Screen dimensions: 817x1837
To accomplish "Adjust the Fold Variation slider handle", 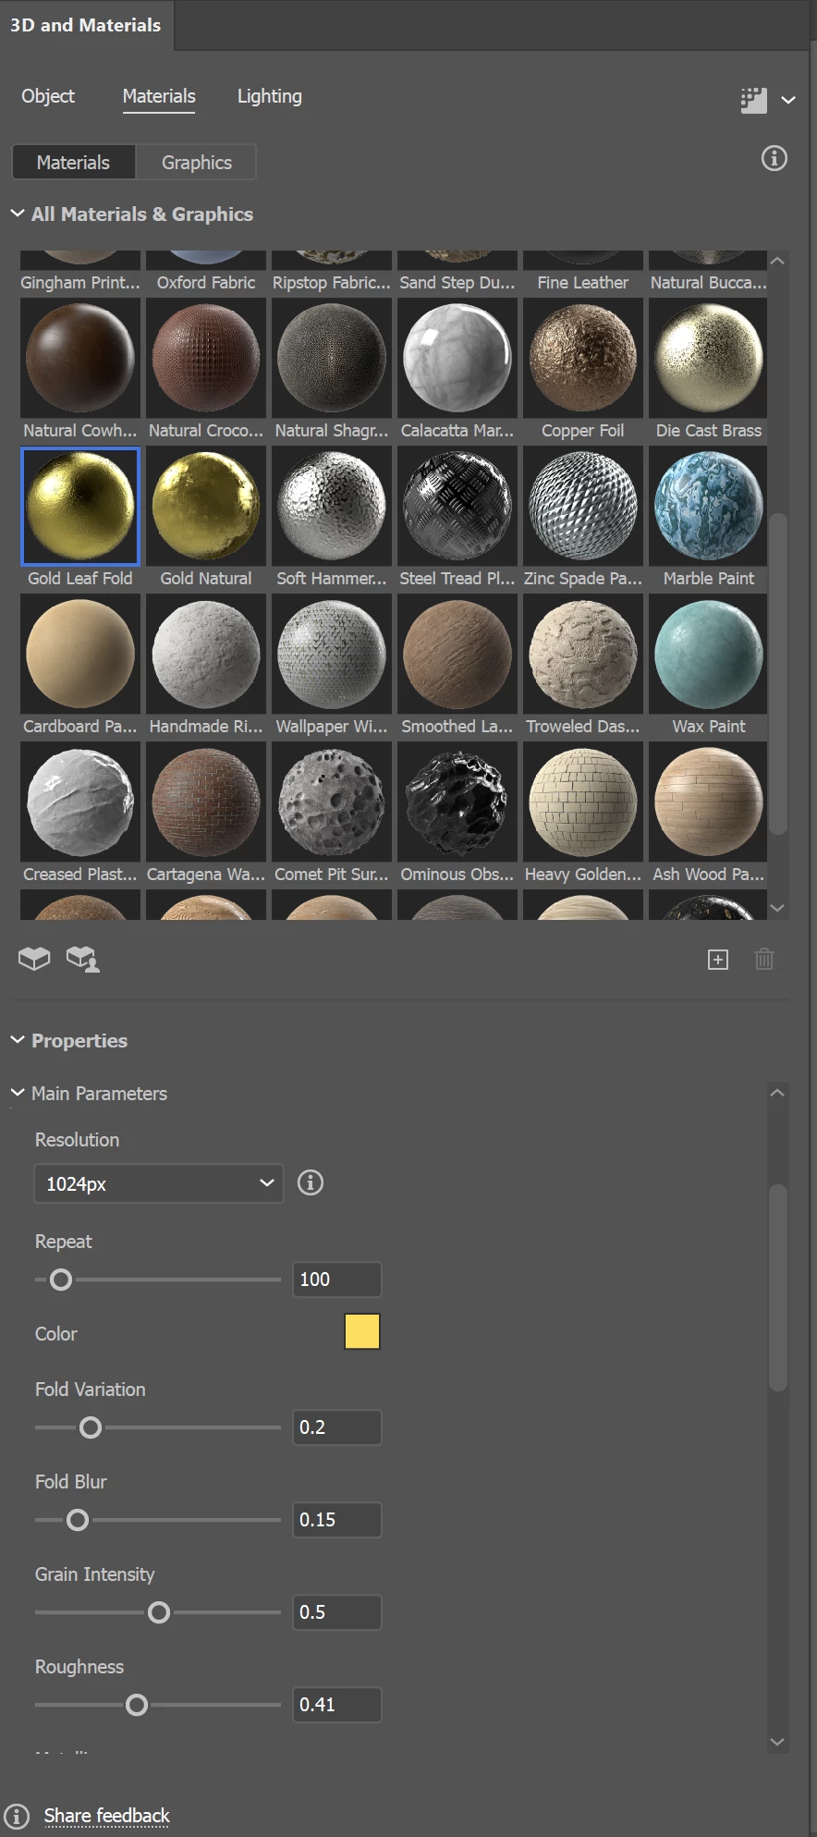I will (91, 1427).
